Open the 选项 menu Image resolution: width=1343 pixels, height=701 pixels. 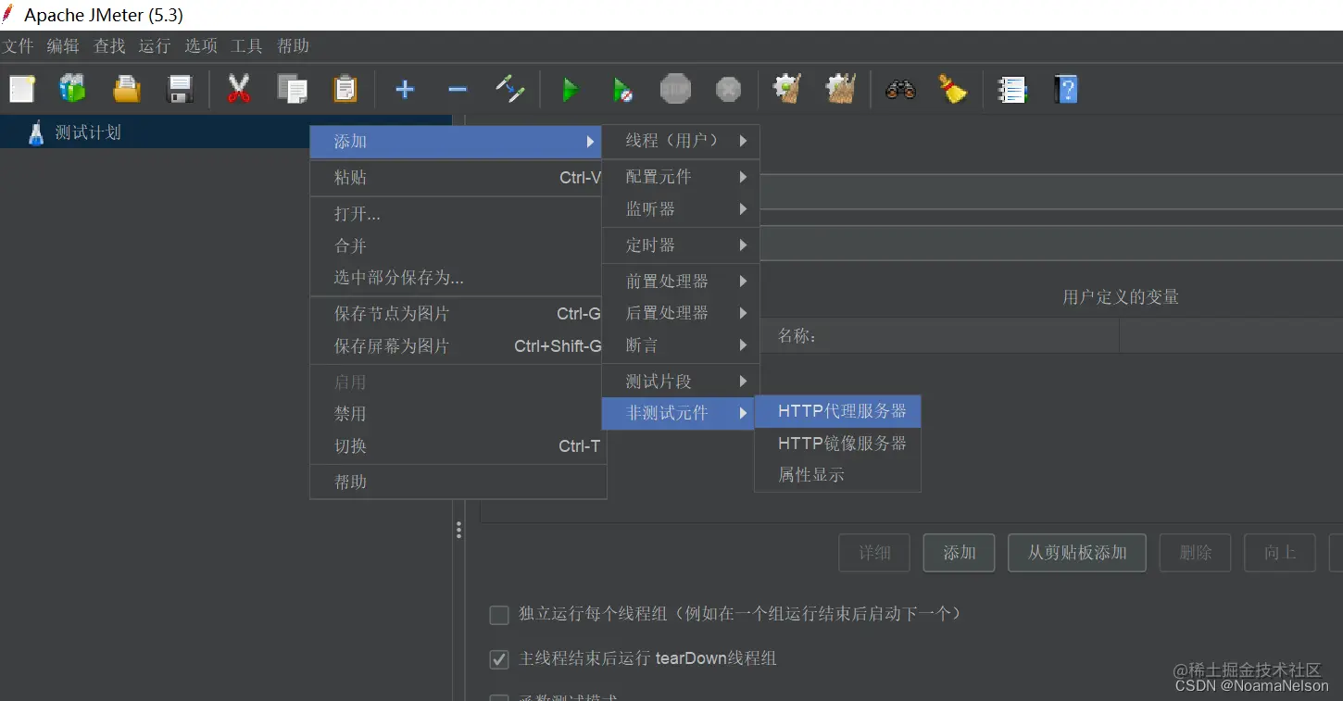pos(200,45)
